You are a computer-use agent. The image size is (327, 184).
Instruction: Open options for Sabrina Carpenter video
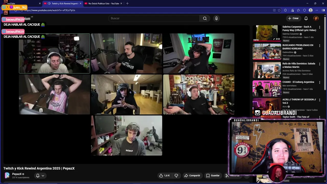pyautogui.click(x=320, y=27)
